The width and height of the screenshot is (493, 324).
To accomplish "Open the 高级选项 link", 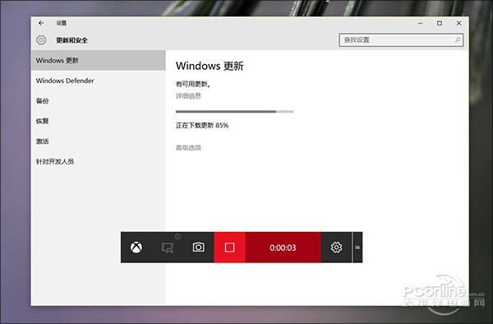I will coord(188,147).
